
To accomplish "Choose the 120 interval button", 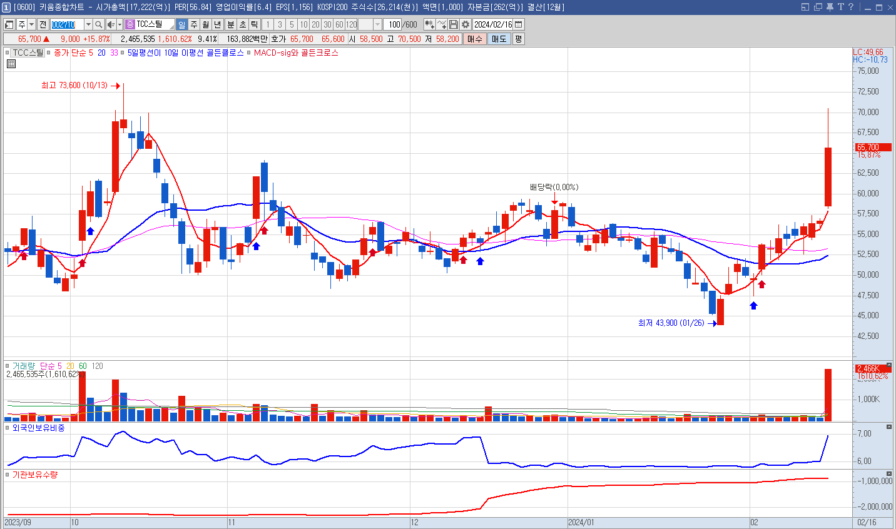I will click(x=352, y=24).
